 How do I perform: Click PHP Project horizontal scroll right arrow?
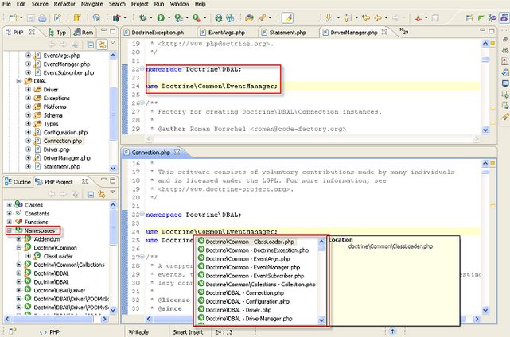pyautogui.click(x=104, y=320)
